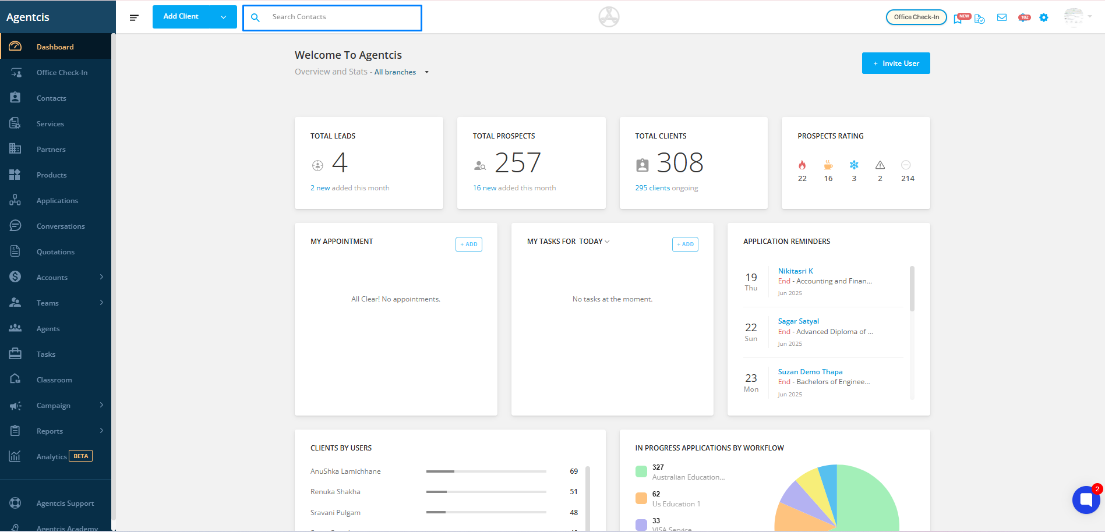1105x532 pixels.
Task: Open the mail envelope icon in the header
Action: (1002, 17)
